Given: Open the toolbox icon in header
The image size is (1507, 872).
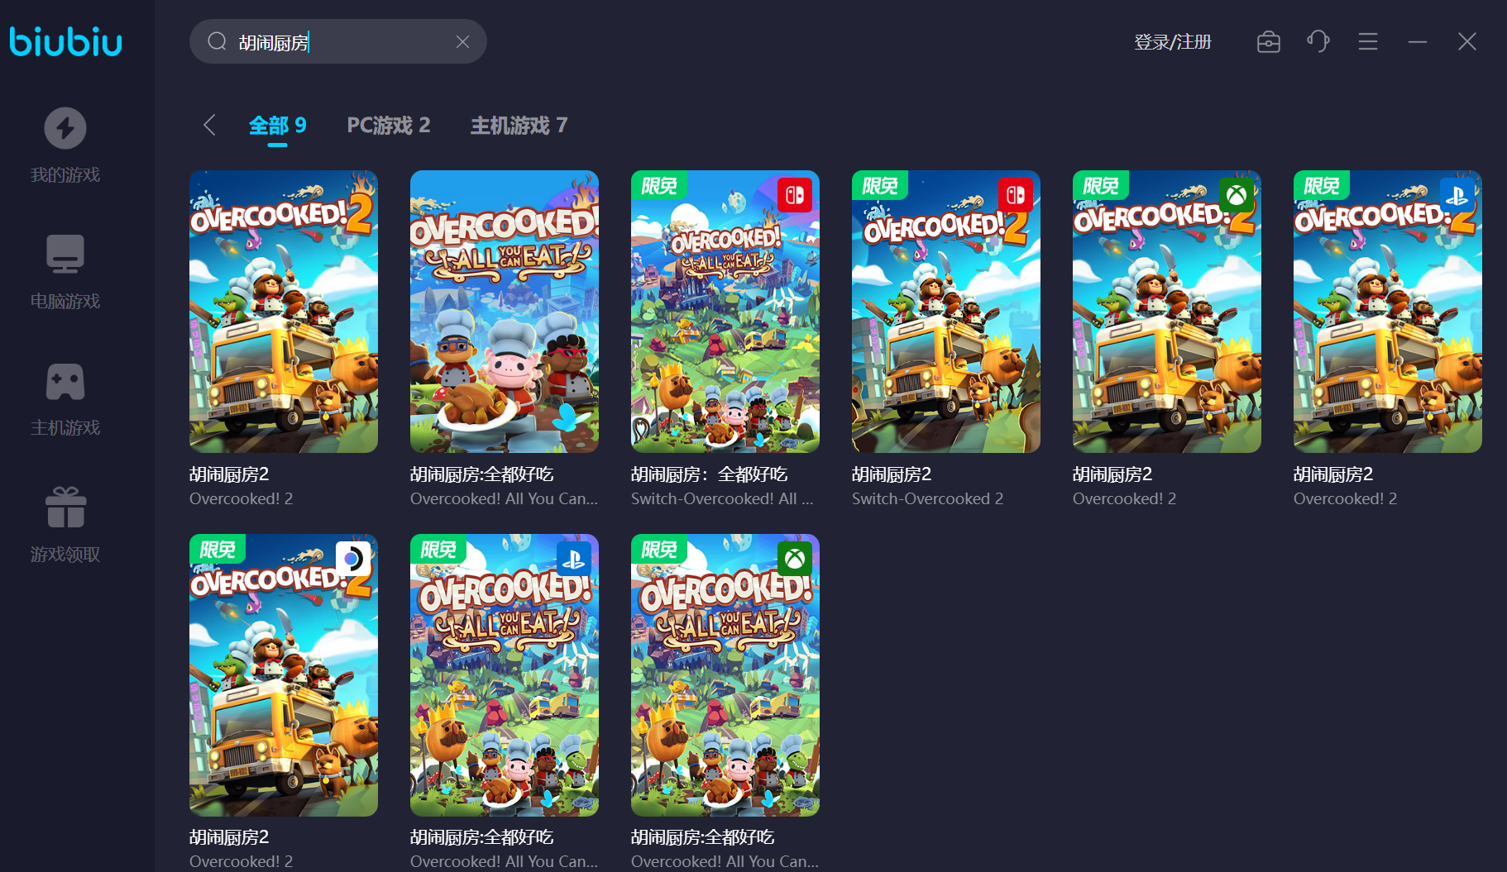Looking at the screenshot, I should point(1268,42).
